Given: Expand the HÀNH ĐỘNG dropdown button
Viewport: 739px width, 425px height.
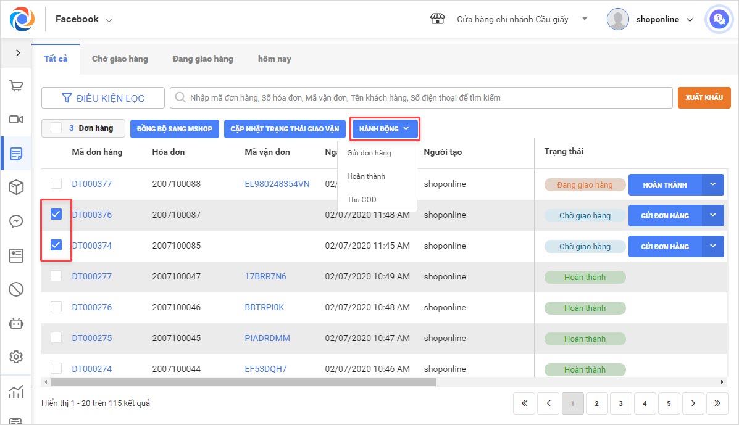Looking at the screenshot, I should 384,129.
